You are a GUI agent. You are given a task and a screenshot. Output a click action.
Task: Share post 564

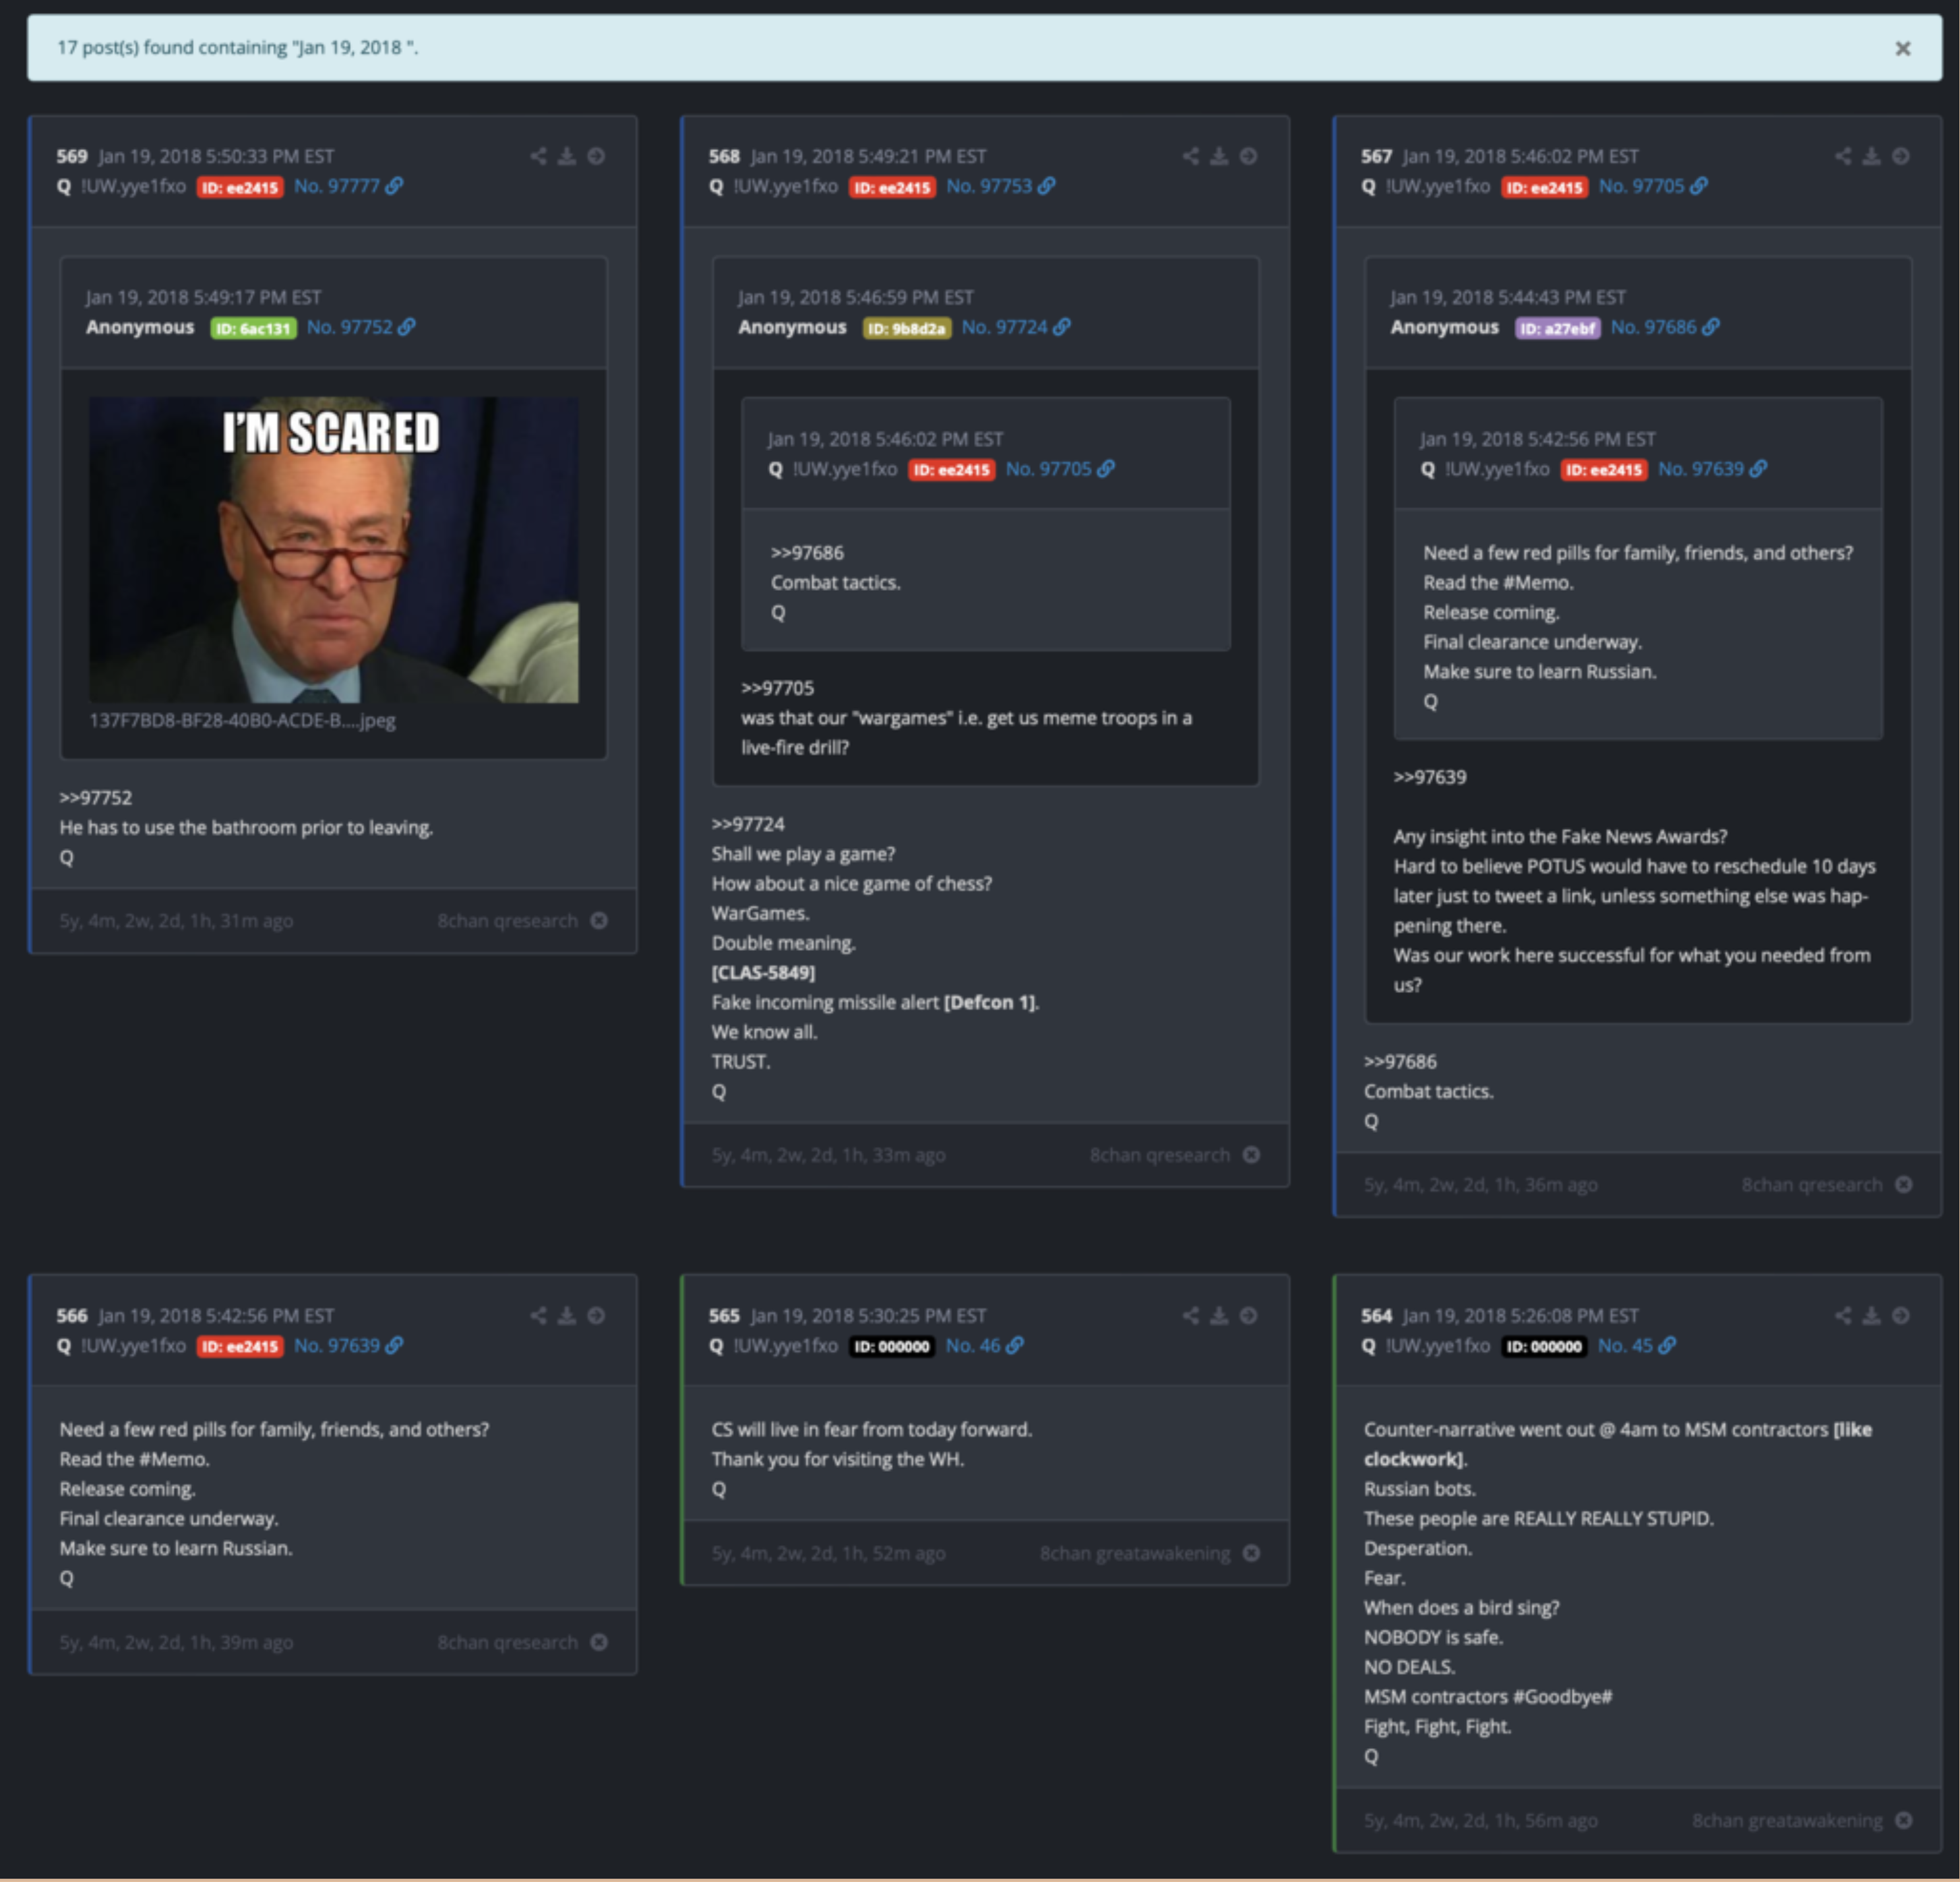point(1843,1315)
